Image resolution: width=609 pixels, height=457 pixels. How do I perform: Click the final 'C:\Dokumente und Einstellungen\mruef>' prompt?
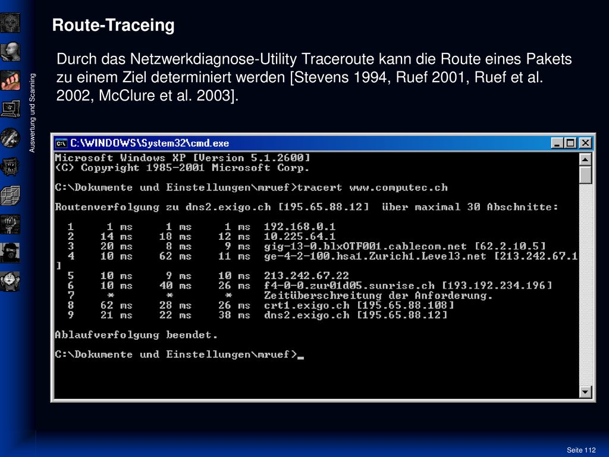[x=176, y=355]
